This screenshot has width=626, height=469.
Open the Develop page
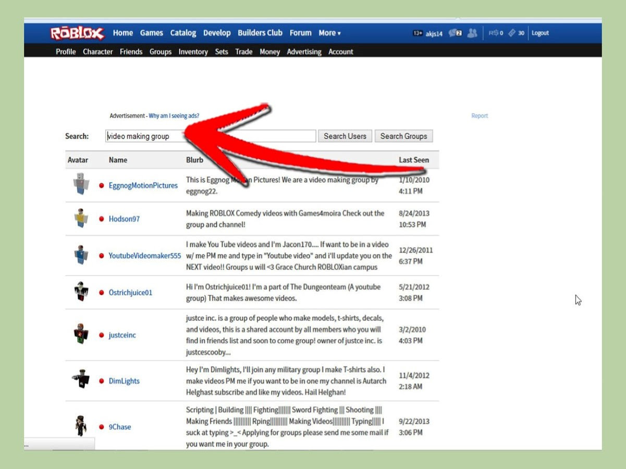pos(217,33)
